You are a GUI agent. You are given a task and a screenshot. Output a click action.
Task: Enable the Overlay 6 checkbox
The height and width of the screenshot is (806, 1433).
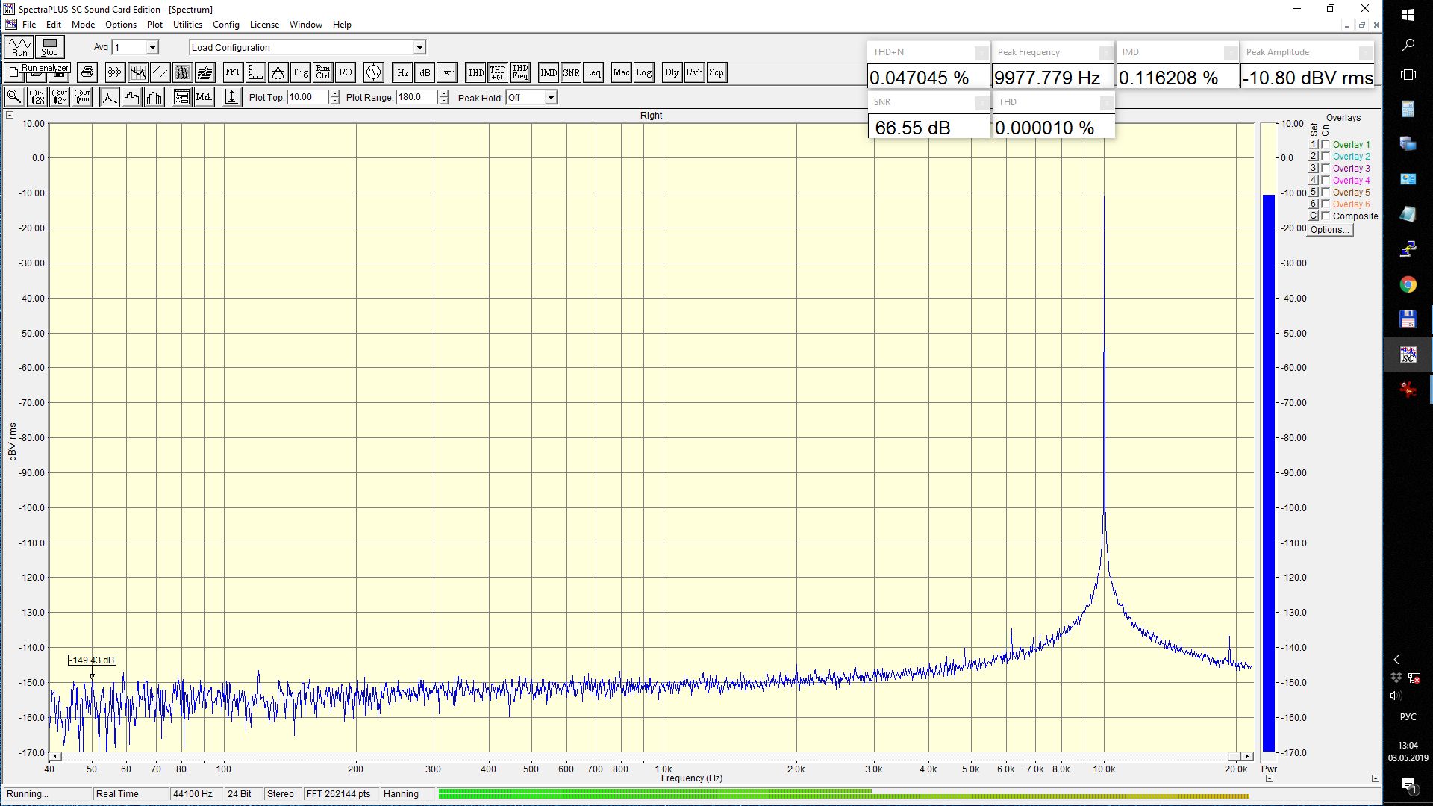[x=1326, y=204]
